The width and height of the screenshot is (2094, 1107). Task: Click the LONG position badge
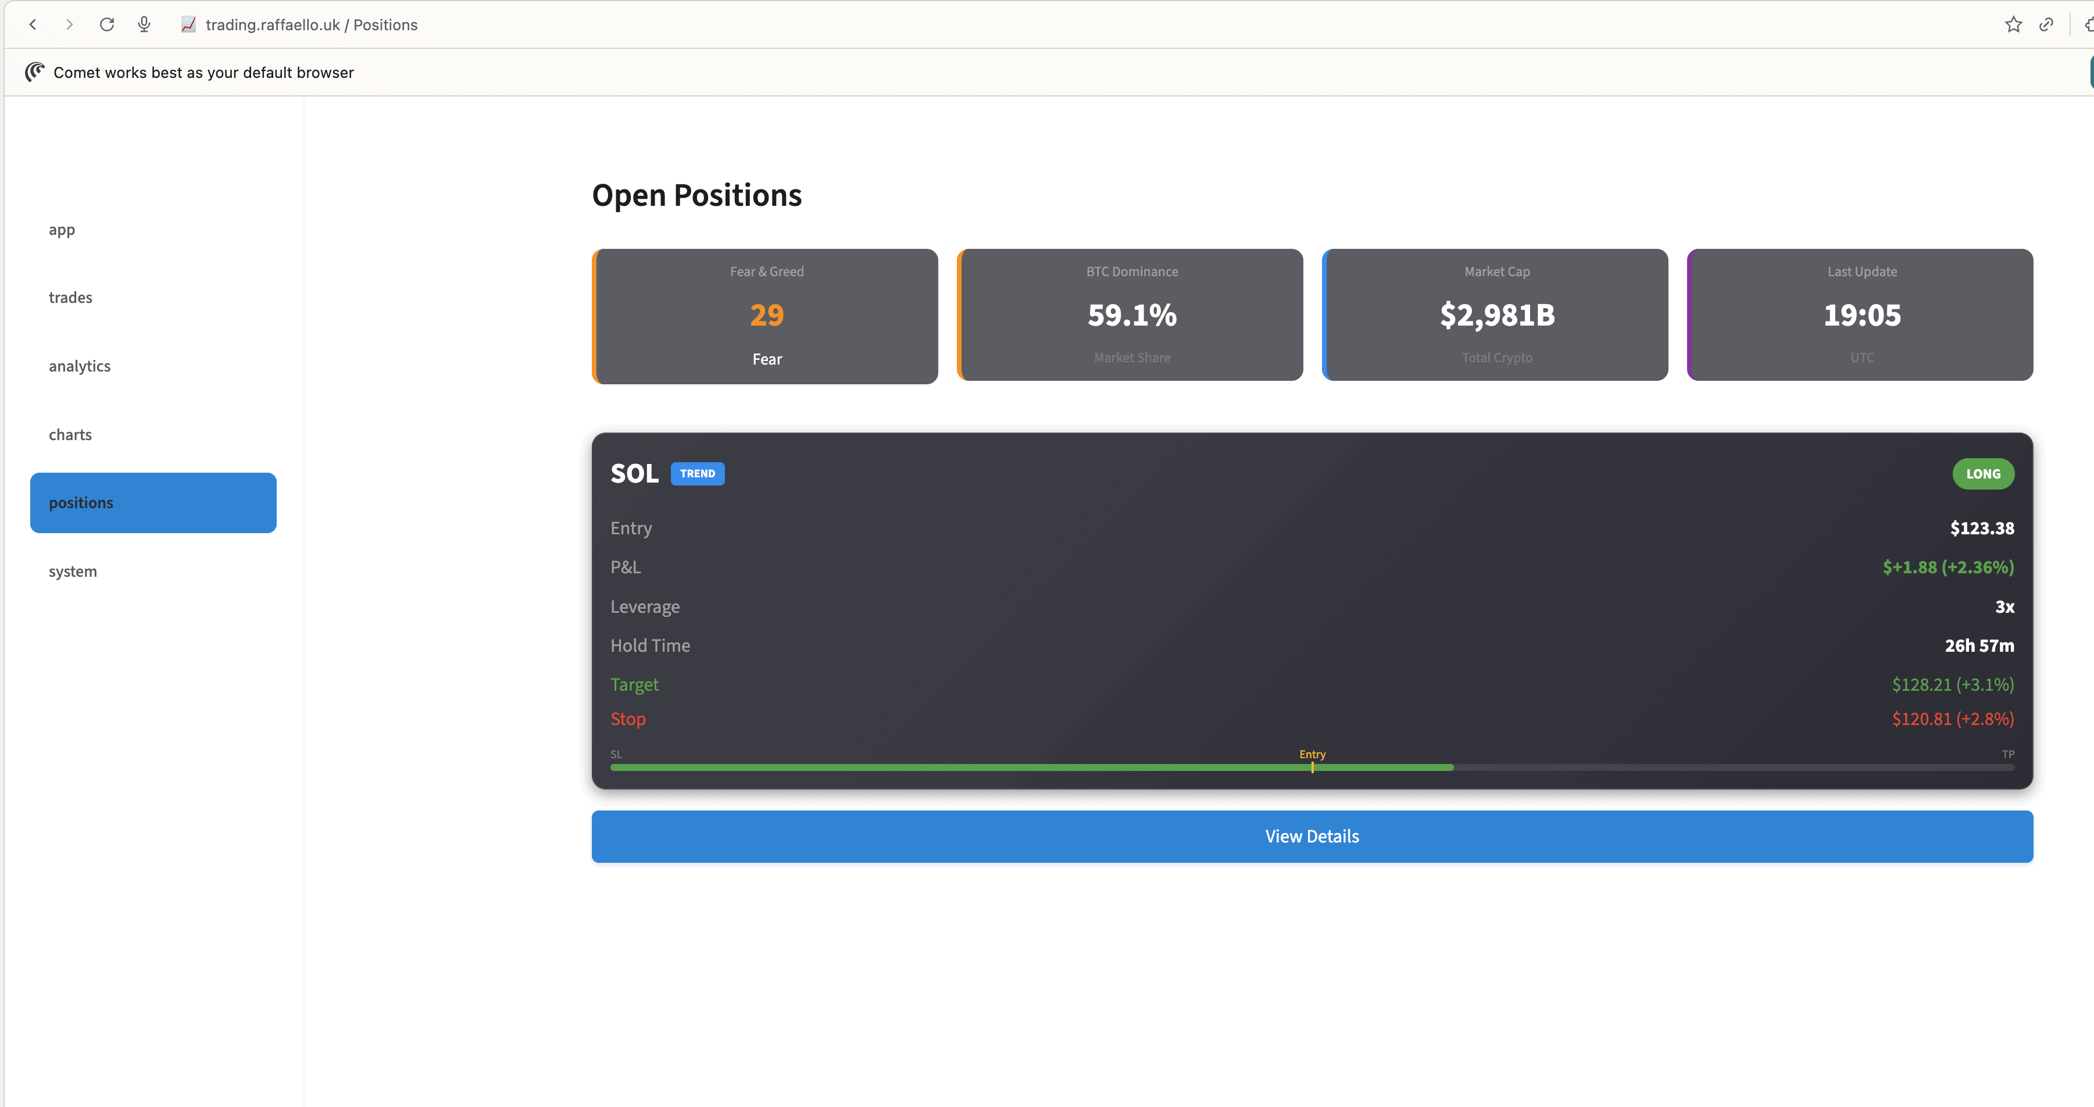click(x=1982, y=474)
